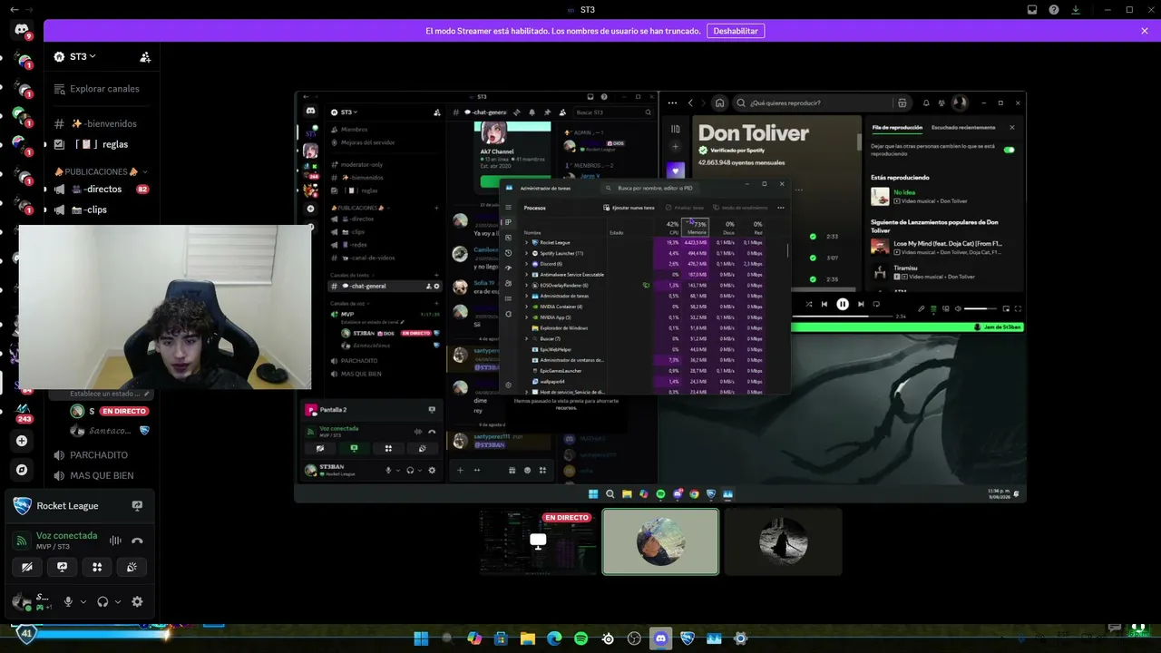
Task: Open the server with the 243 badge
Action: click(22, 411)
